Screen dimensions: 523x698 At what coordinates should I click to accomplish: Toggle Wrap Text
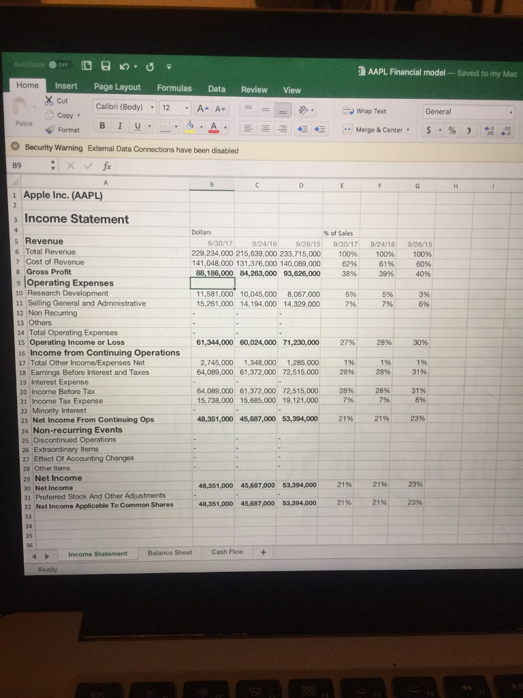(x=364, y=111)
